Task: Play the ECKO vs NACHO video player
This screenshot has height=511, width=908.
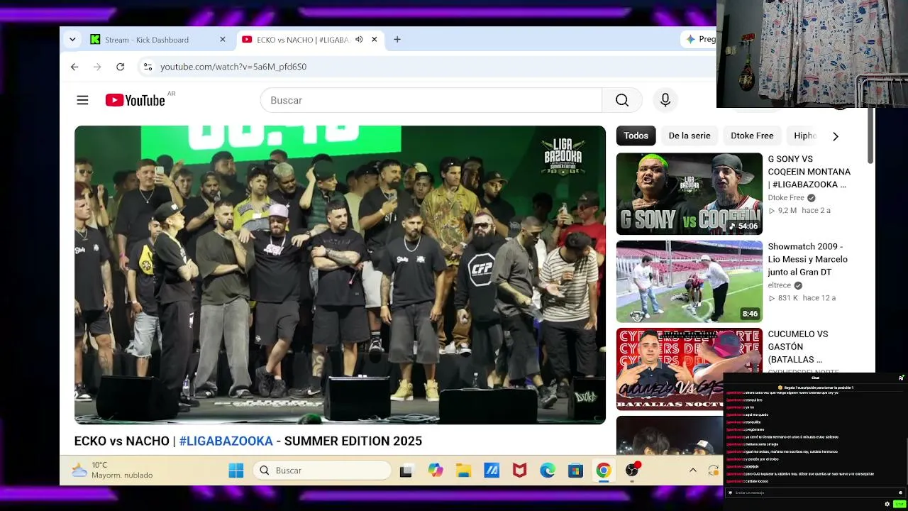Action: tap(340, 275)
